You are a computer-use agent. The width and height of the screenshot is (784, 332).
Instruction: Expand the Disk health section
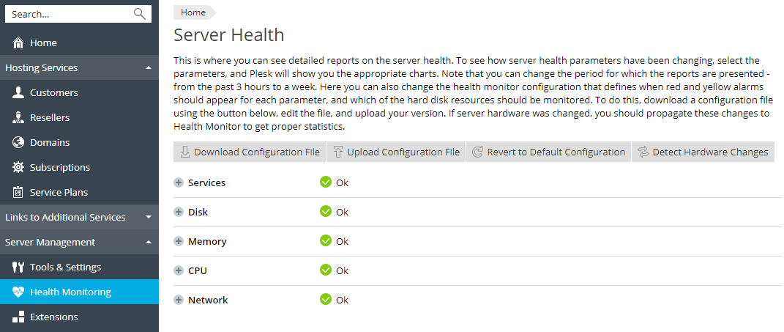[179, 212]
